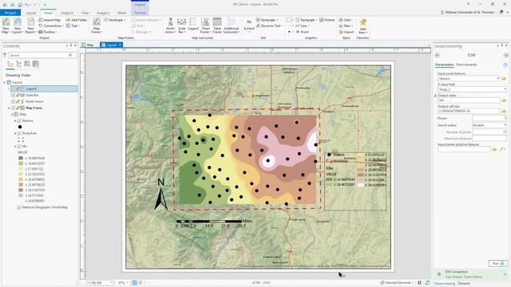Select the filter icon in Contents
This screenshot has width=511, height=287.
pyautogui.click(x=5, y=55)
